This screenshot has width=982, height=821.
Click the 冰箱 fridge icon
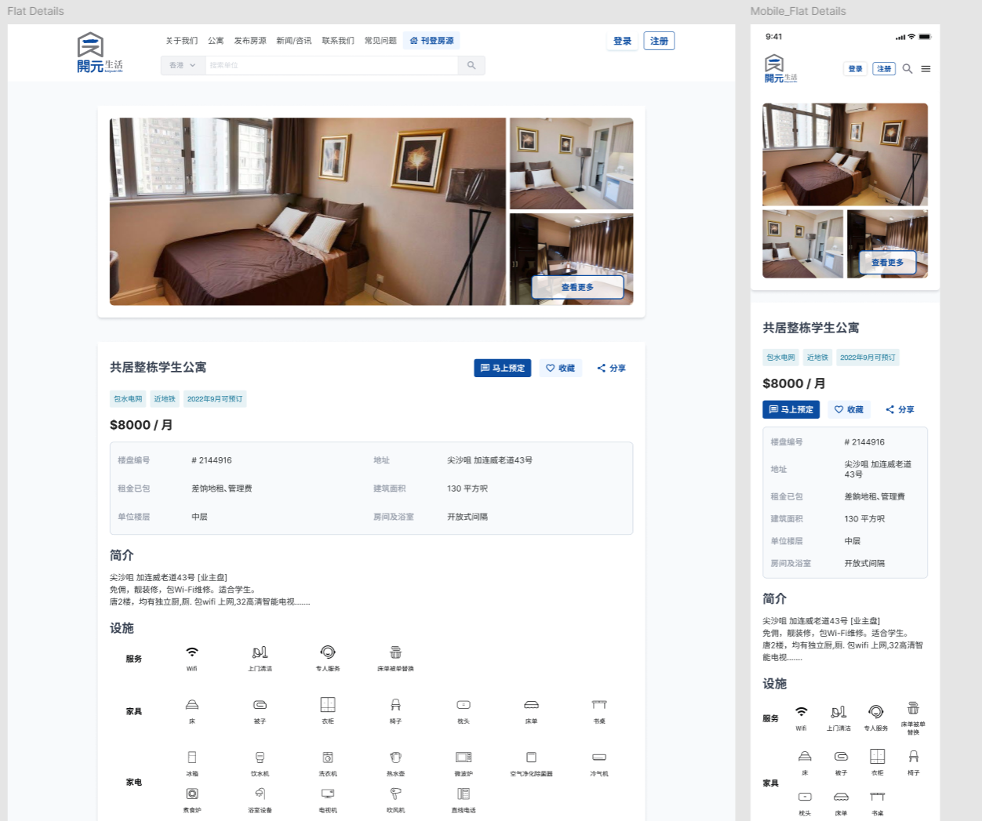pyautogui.click(x=192, y=757)
